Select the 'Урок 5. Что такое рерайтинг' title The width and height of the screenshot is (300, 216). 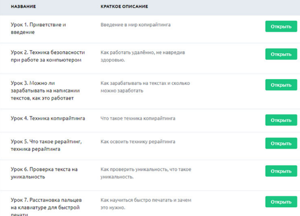coord(46,145)
